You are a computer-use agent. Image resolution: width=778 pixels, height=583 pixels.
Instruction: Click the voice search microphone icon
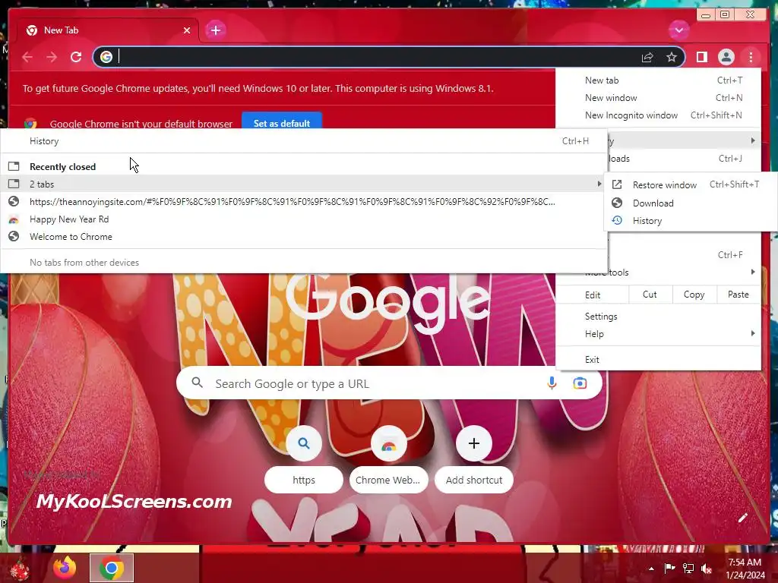(552, 383)
